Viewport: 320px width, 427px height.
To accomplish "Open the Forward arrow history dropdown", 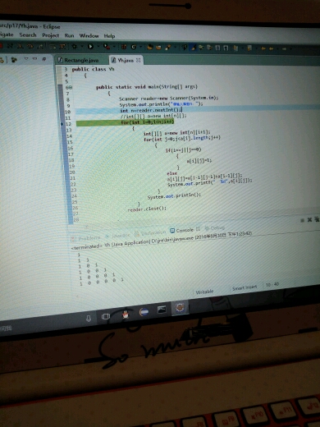I will (x=290, y=49).
